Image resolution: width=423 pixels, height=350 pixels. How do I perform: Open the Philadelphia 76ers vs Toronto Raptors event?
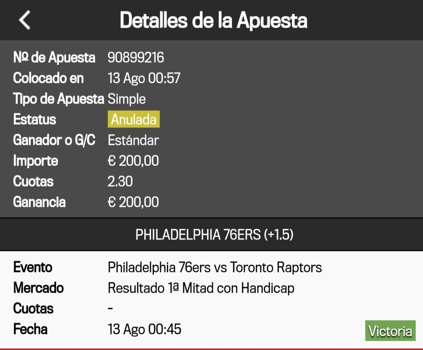click(215, 267)
